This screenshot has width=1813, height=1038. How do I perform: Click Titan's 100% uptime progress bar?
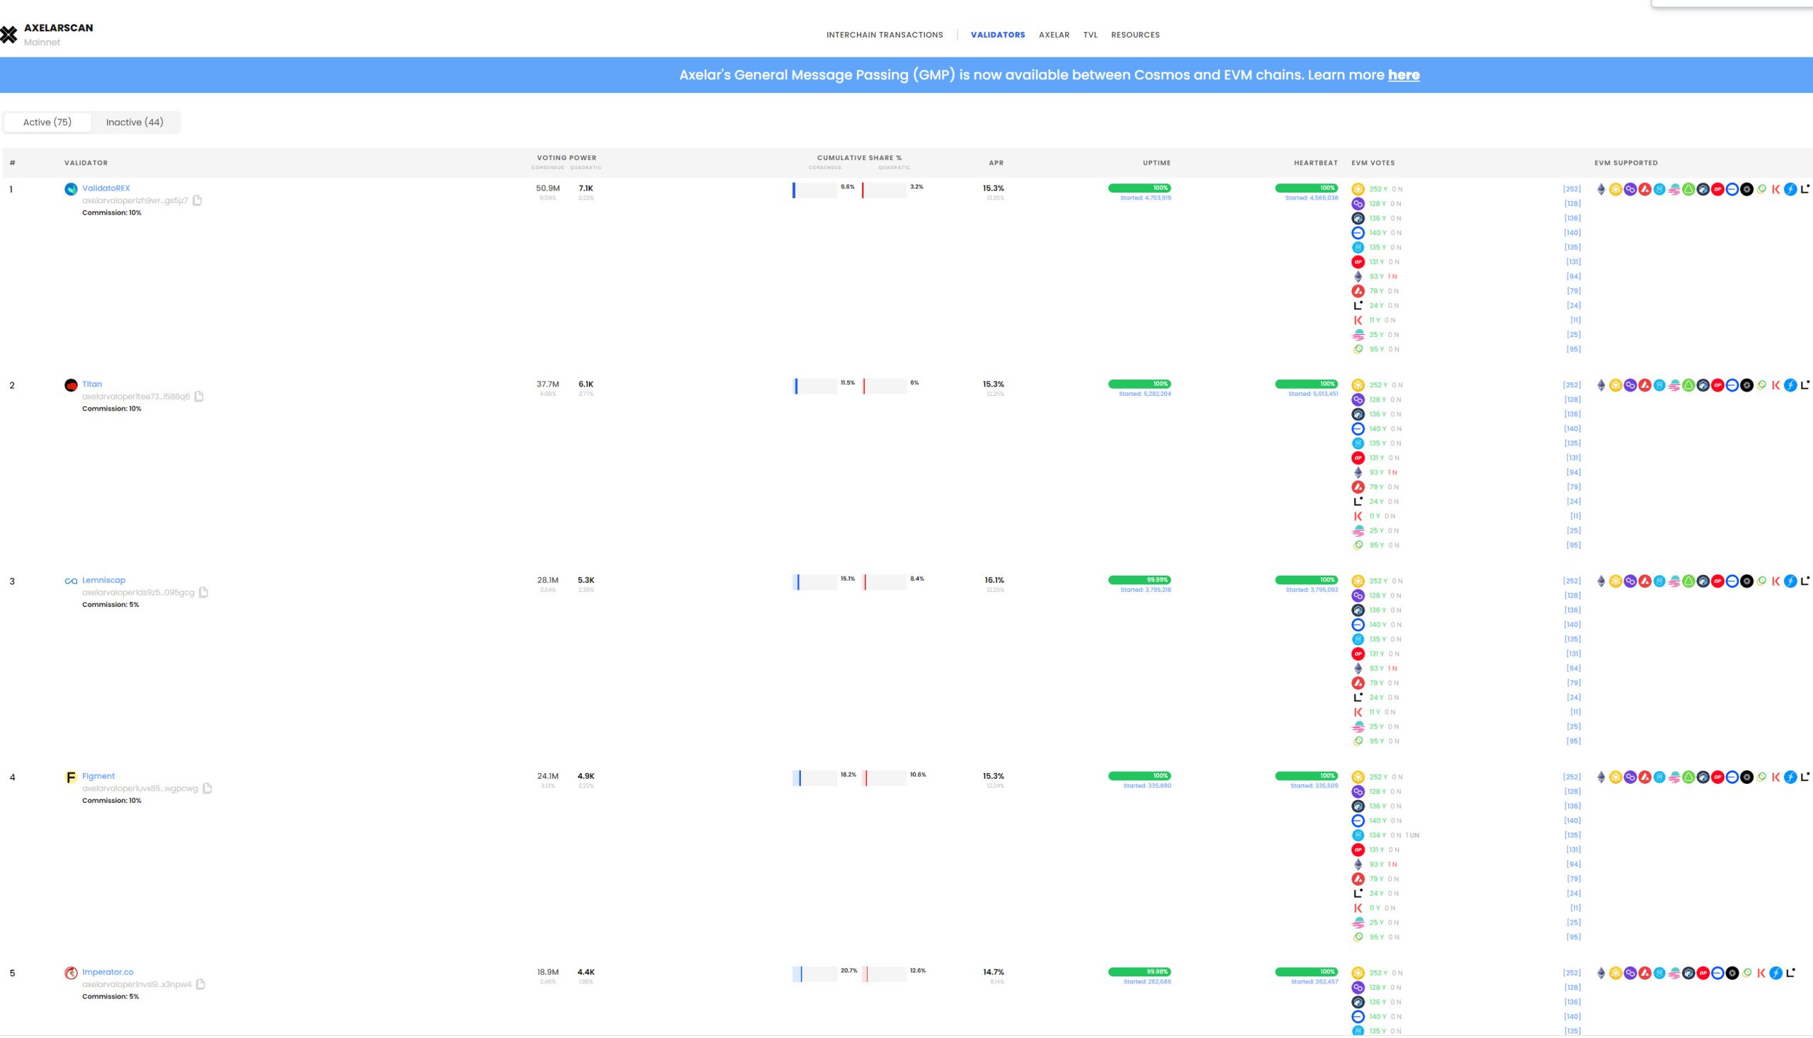[1139, 384]
